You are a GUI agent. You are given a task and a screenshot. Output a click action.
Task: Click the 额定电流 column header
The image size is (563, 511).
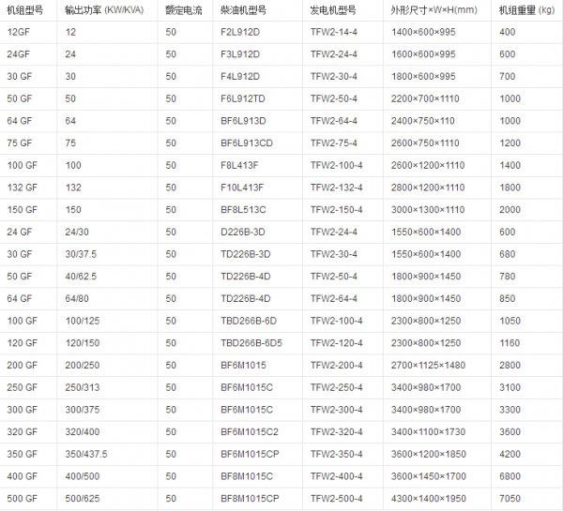[x=183, y=10]
